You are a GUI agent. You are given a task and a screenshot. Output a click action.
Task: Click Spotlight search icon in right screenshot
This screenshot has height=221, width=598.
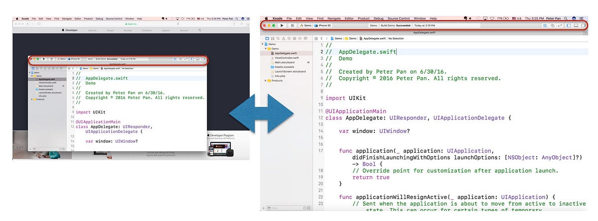tap(566, 18)
